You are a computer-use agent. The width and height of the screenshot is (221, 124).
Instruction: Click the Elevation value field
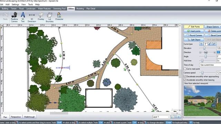coord(219,48)
